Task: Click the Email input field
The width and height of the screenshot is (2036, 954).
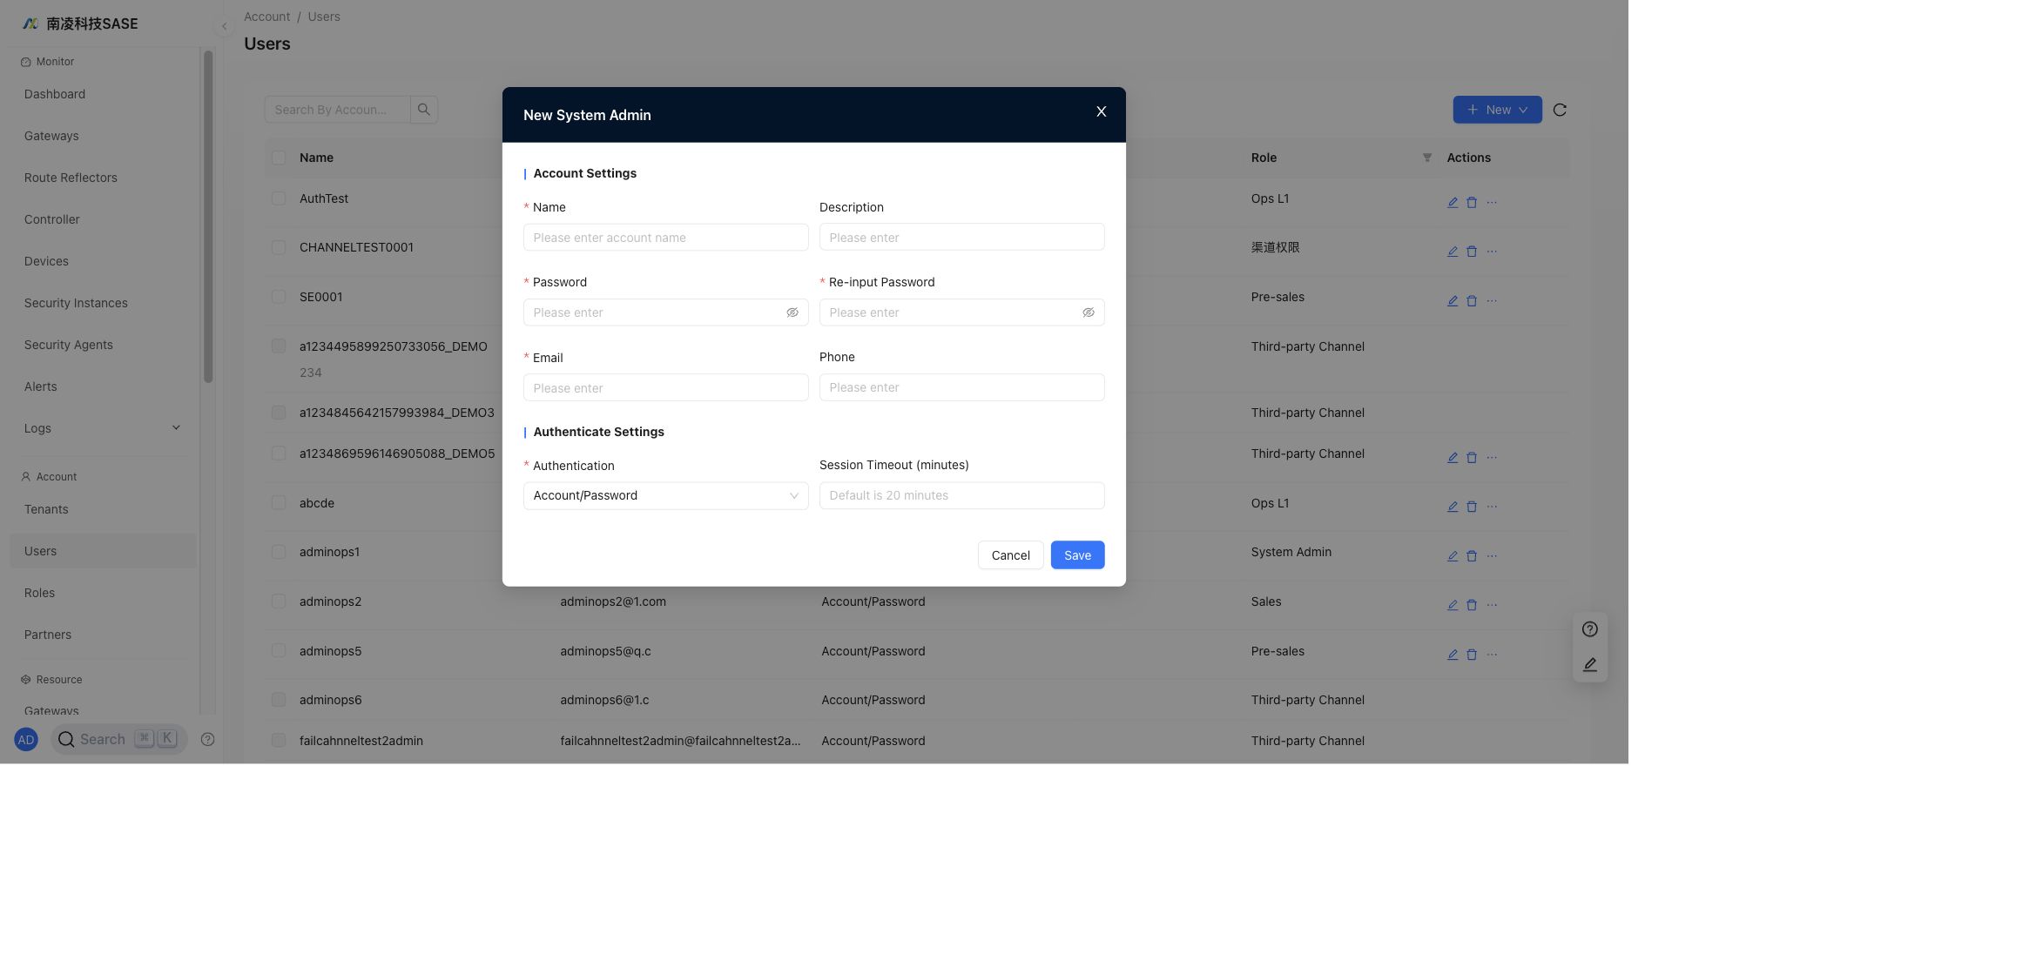Action: (x=665, y=388)
